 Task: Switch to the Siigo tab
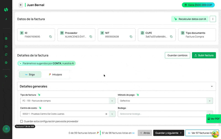(x=30, y=75)
